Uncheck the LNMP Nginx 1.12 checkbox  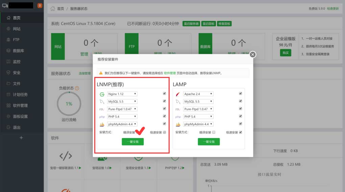click(x=164, y=93)
